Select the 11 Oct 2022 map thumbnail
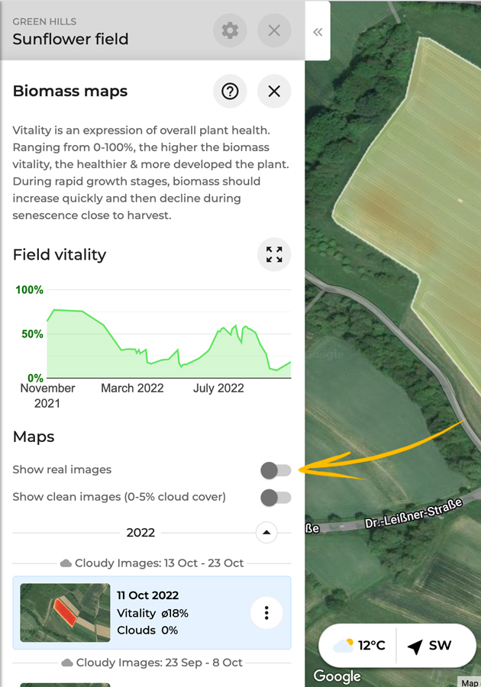The height and width of the screenshot is (687, 481). coord(65,612)
